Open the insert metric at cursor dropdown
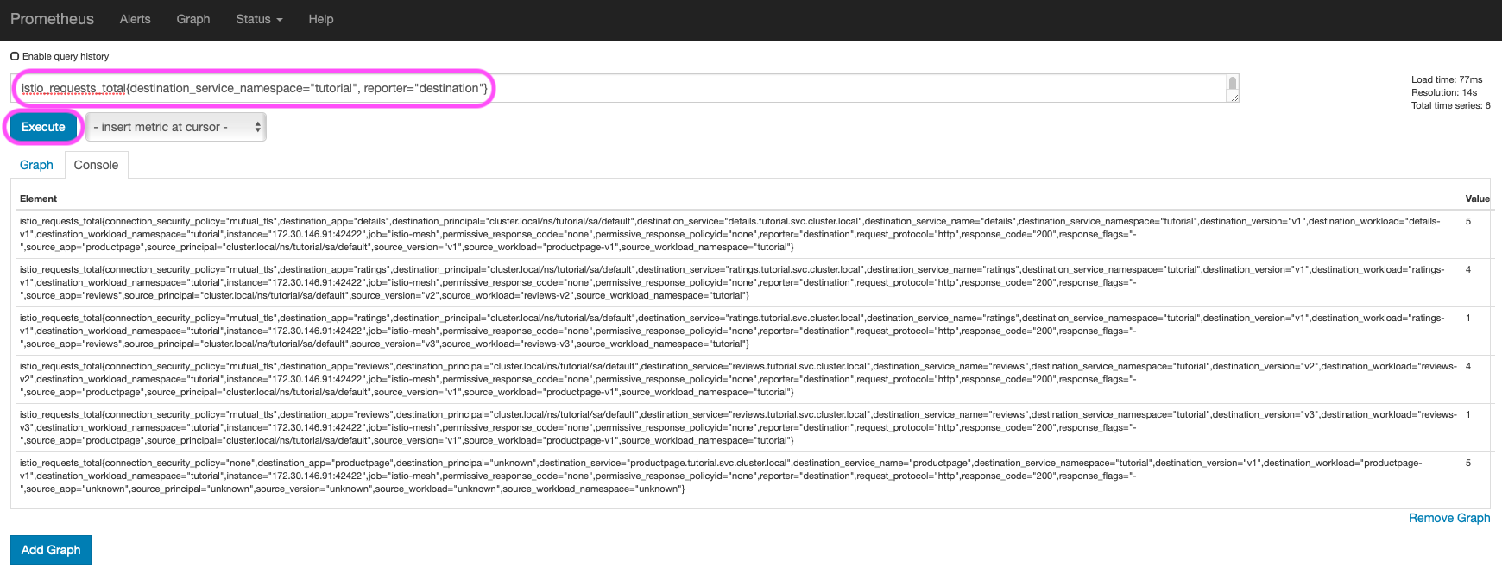1502x574 pixels. point(176,127)
